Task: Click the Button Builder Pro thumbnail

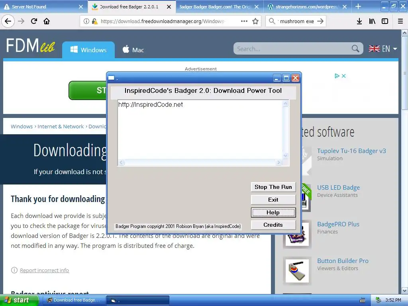Action: (x=297, y=271)
